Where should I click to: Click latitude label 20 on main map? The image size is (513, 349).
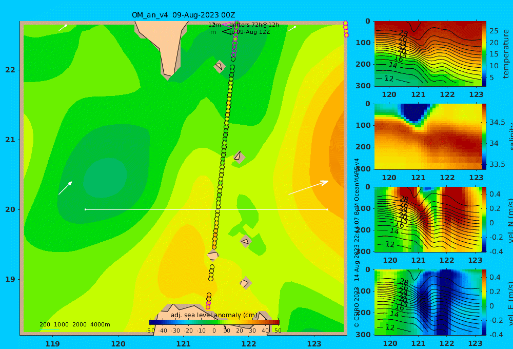click(10, 209)
